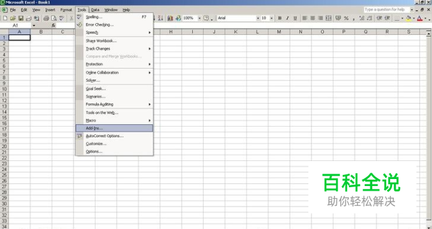Open the Zoom 100% dropdown

(x=200, y=18)
